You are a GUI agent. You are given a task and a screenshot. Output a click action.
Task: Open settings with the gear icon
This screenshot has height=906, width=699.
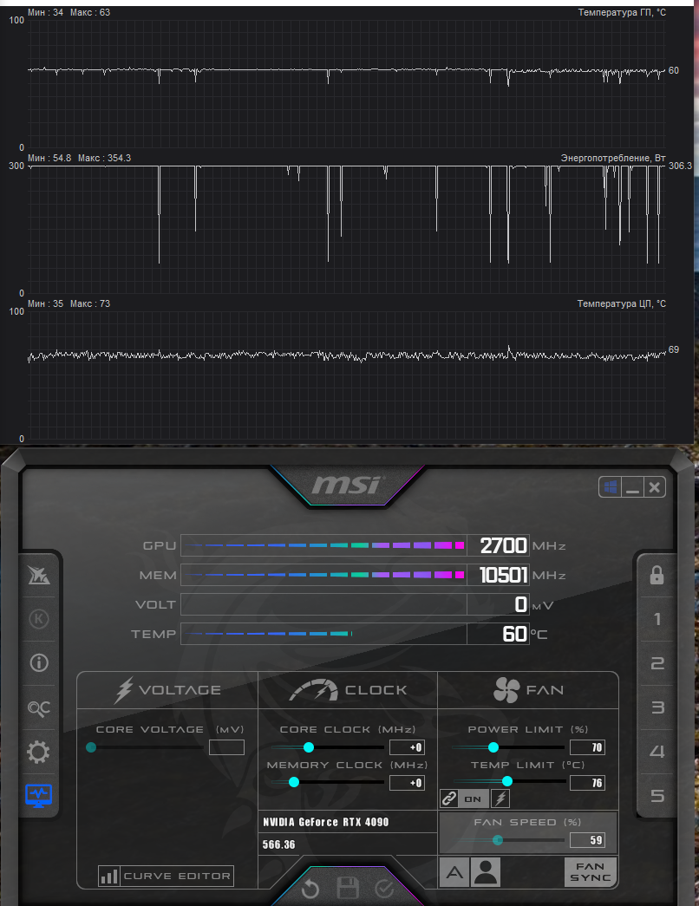pos(39,752)
